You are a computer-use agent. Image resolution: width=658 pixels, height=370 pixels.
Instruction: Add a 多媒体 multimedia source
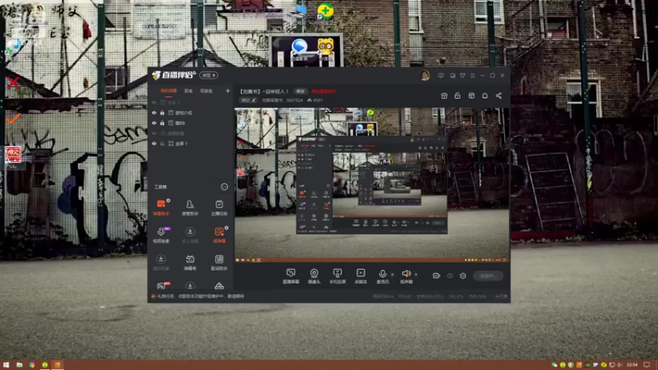click(360, 276)
